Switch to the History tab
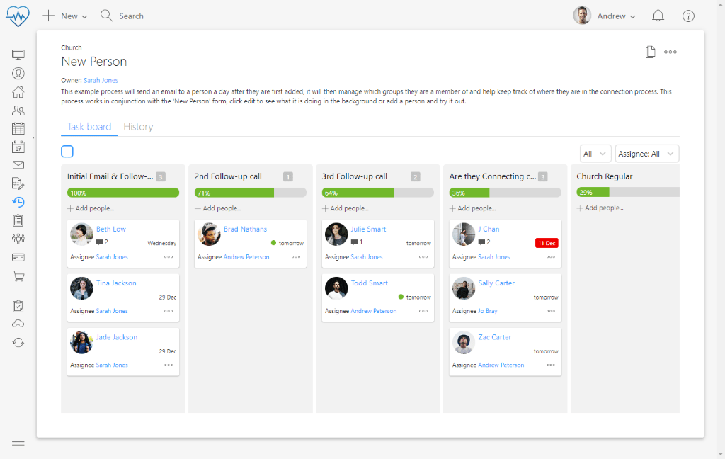Viewport: 725px width, 459px height. point(138,127)
